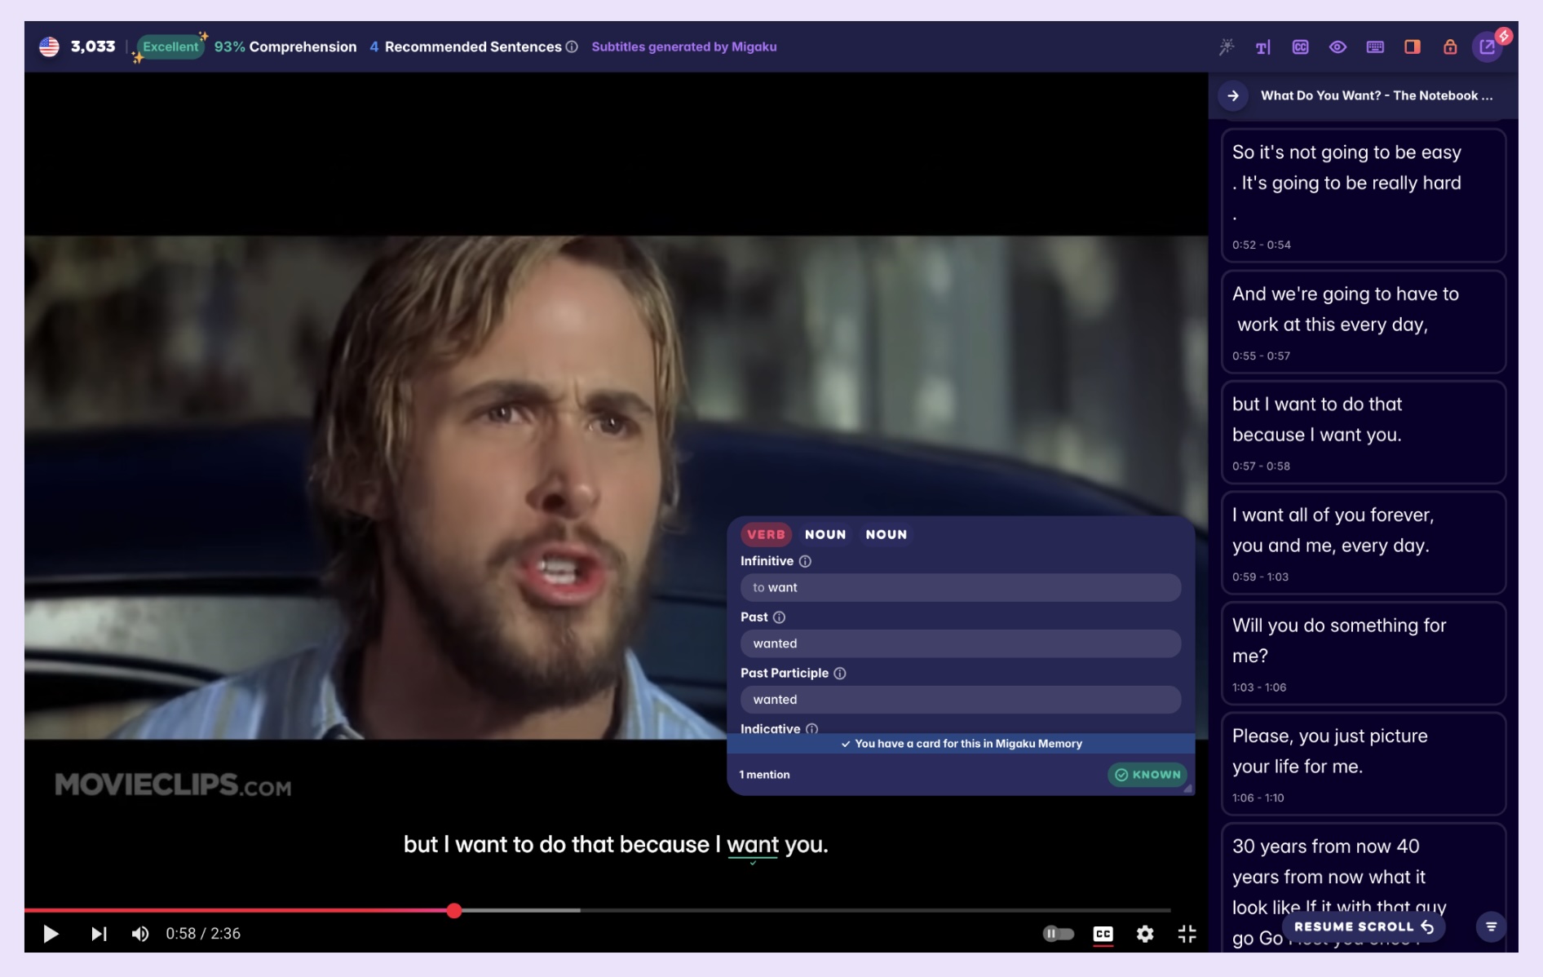Click the Past 'wanted' field
This screenshot has height=977, width=1543.
click(960, 643)
